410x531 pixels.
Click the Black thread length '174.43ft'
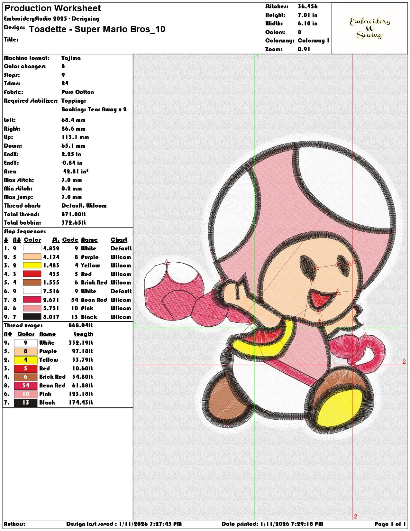point(81,403)
